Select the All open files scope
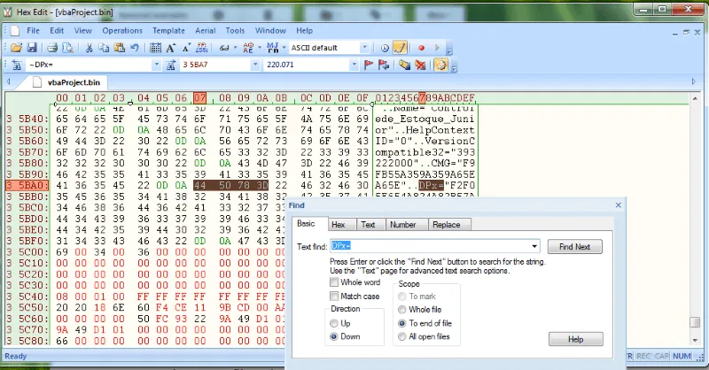709x370 pixels. tap(402, 336)
